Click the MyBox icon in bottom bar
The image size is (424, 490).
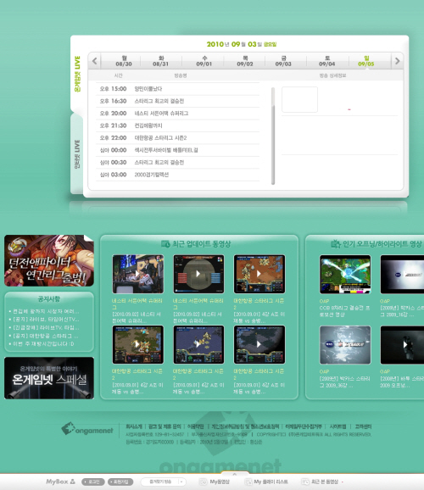pyautogui.click(x=73, y=482)
